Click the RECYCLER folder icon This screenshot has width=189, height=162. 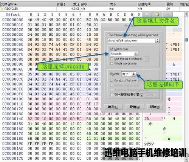[2, 9]
